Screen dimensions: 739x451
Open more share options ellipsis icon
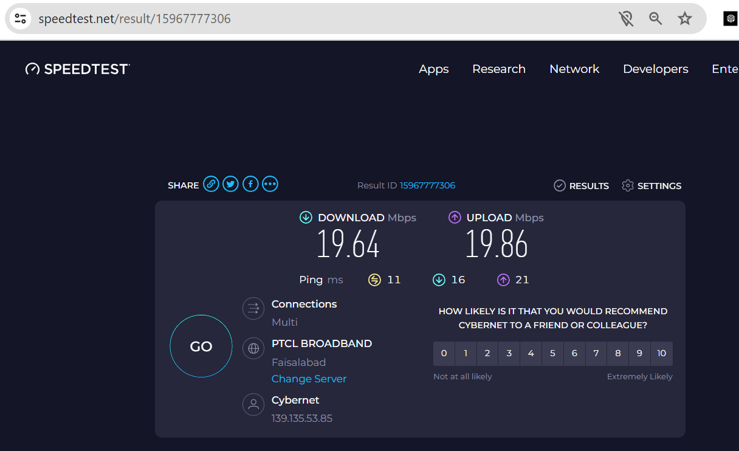click(270, 184)
